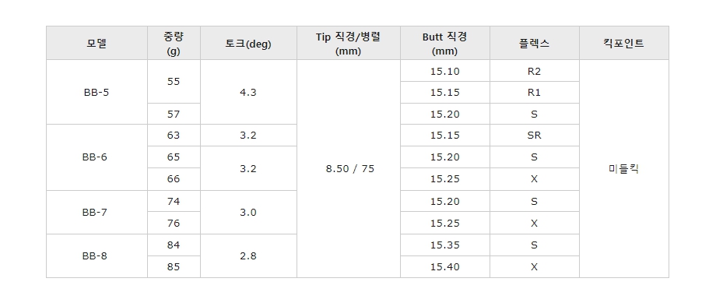Click the 플렉스 column header
The width and height of the screenshot is (702, 303).
(x=535, y=43)
